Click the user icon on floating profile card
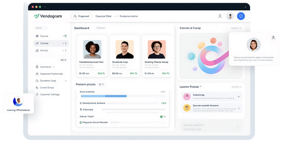This screenshot has width=281, height=143. pos(273,38)
